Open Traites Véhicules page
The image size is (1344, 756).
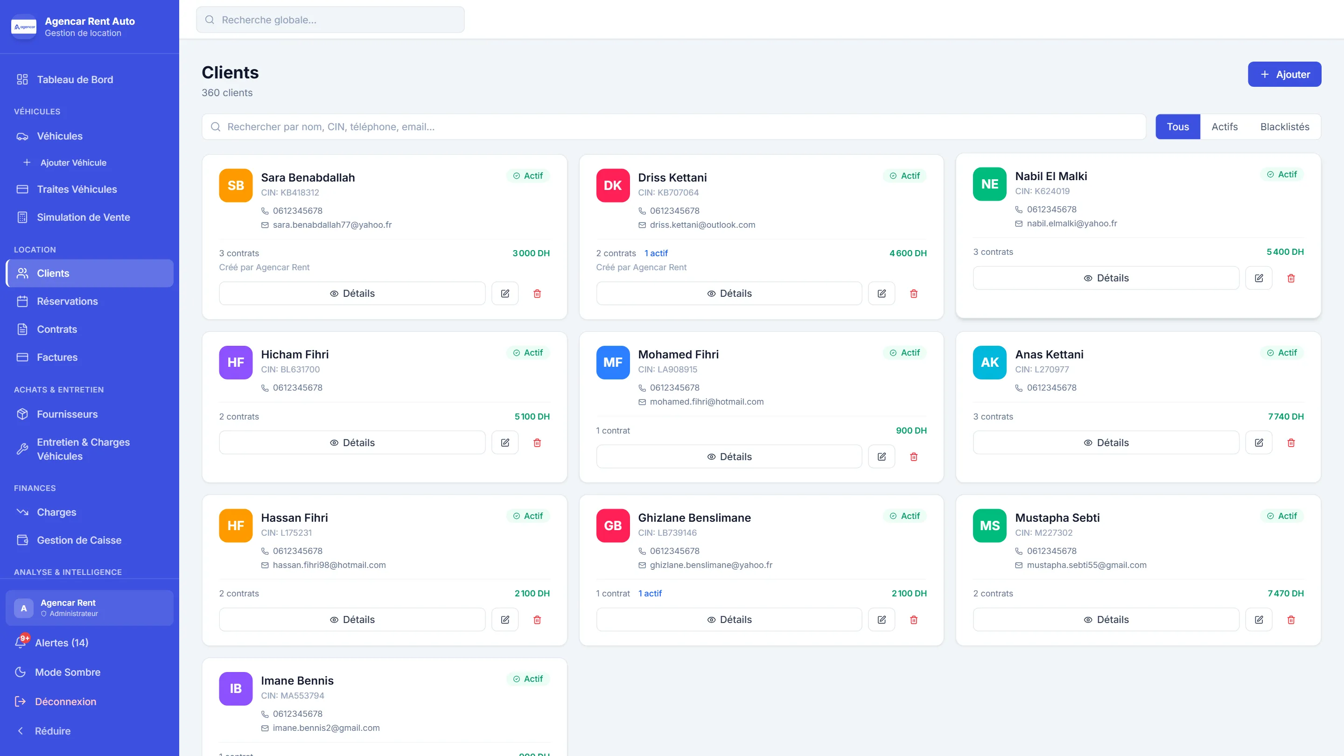pyautogui.click(x=90, y=189)
